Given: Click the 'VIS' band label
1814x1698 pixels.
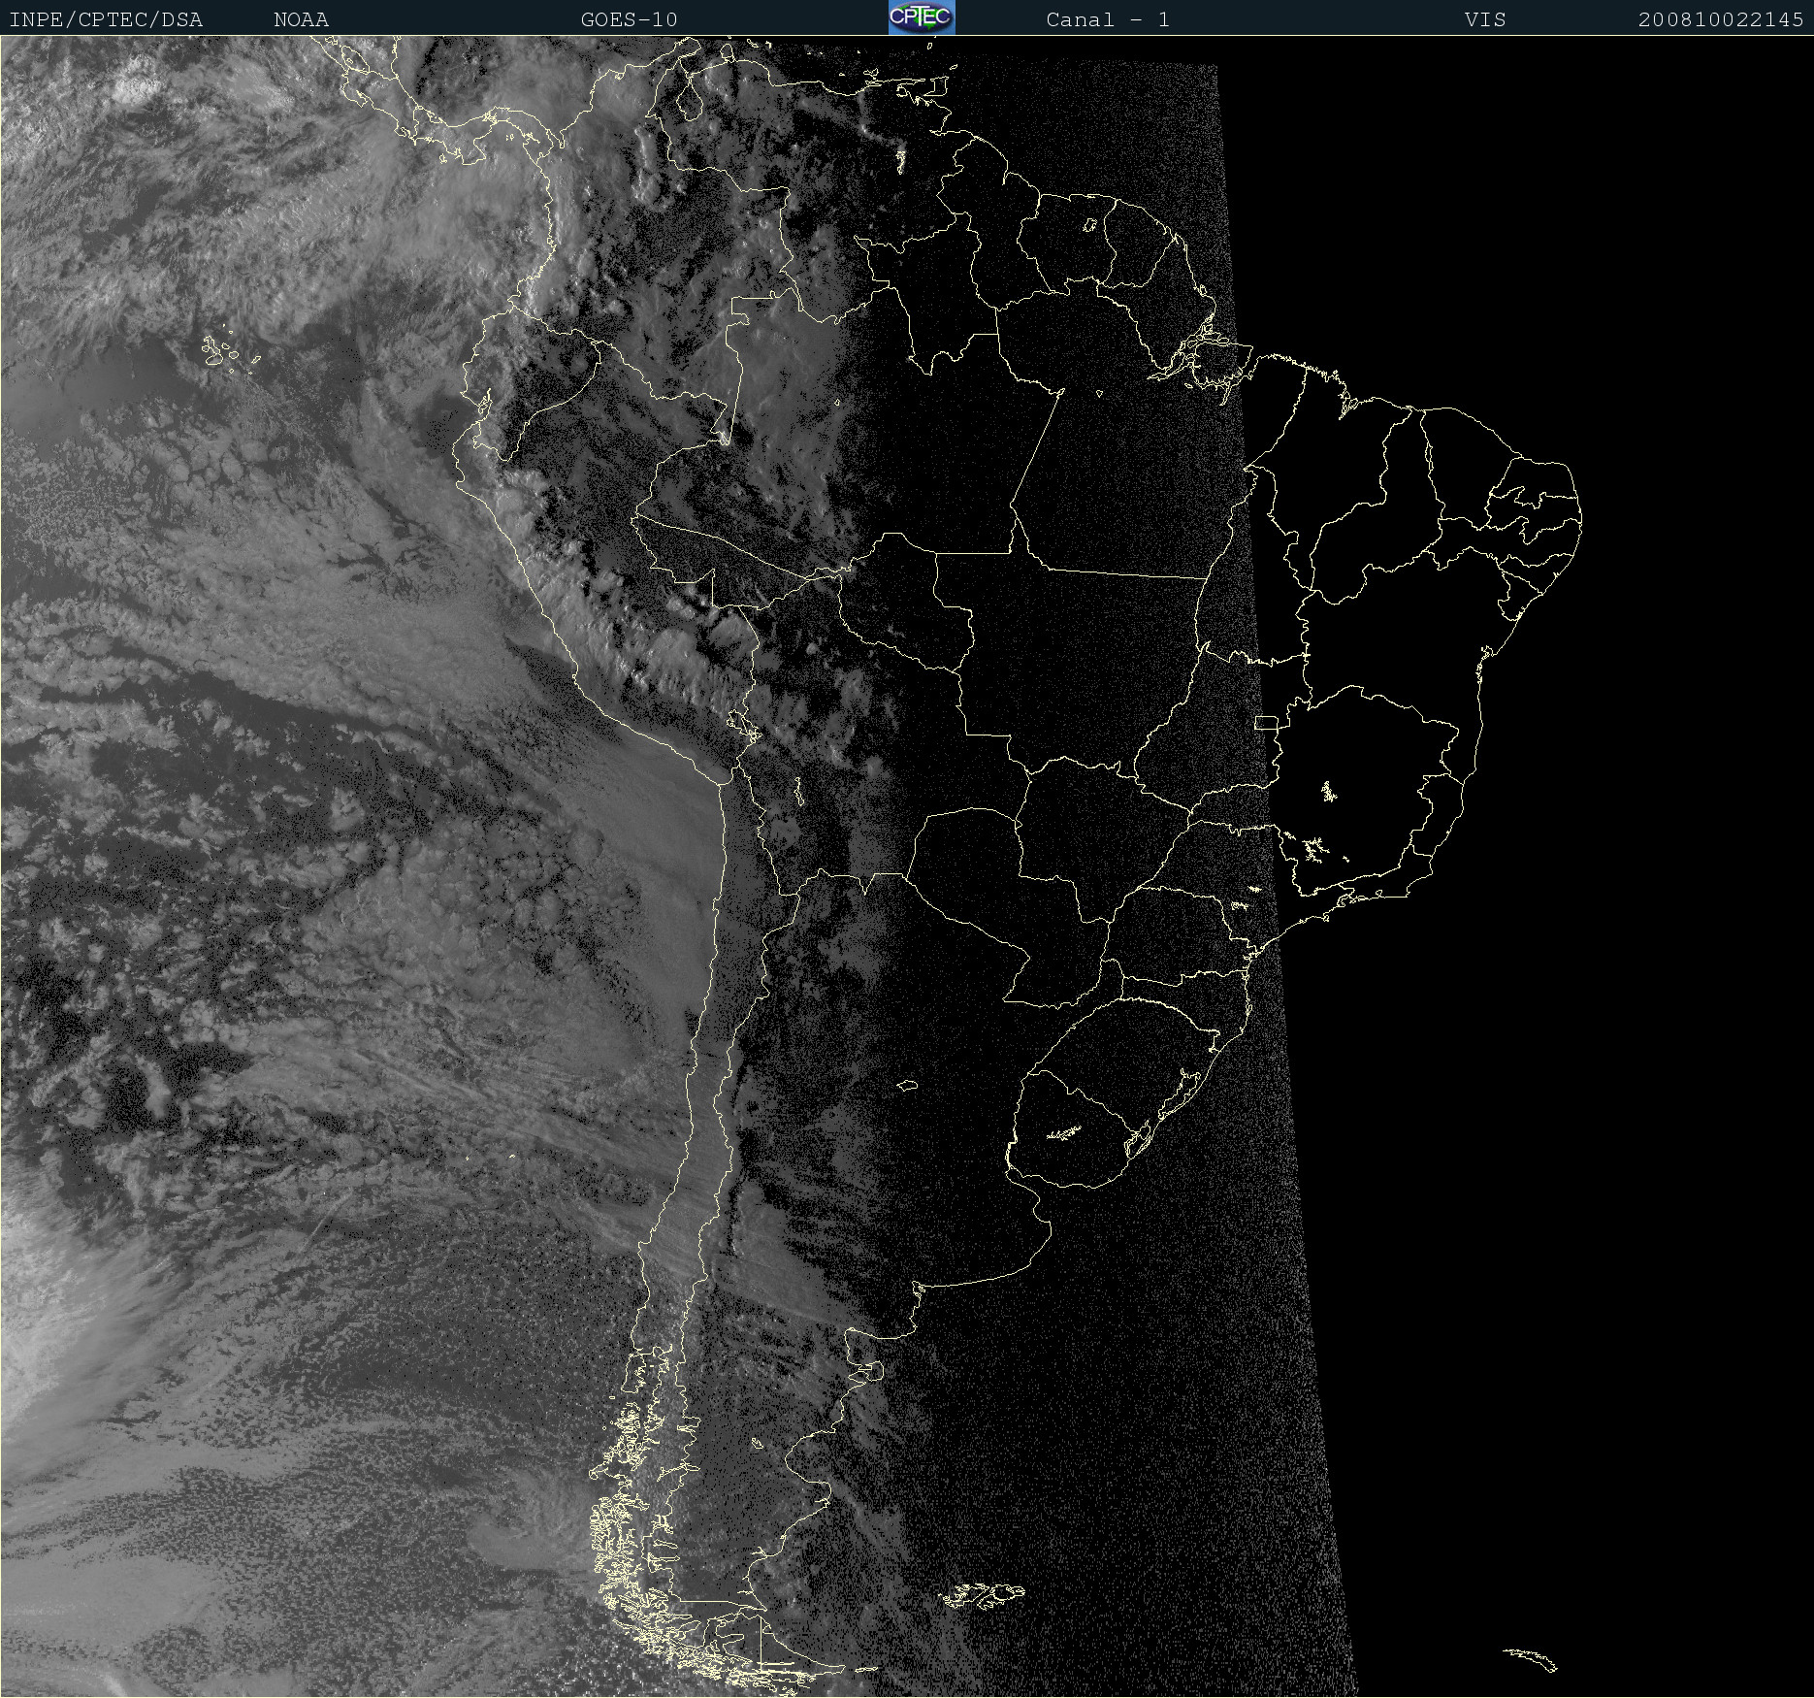Looking at the screenshot, I should pyautogui.click(x=1485, y=19).
